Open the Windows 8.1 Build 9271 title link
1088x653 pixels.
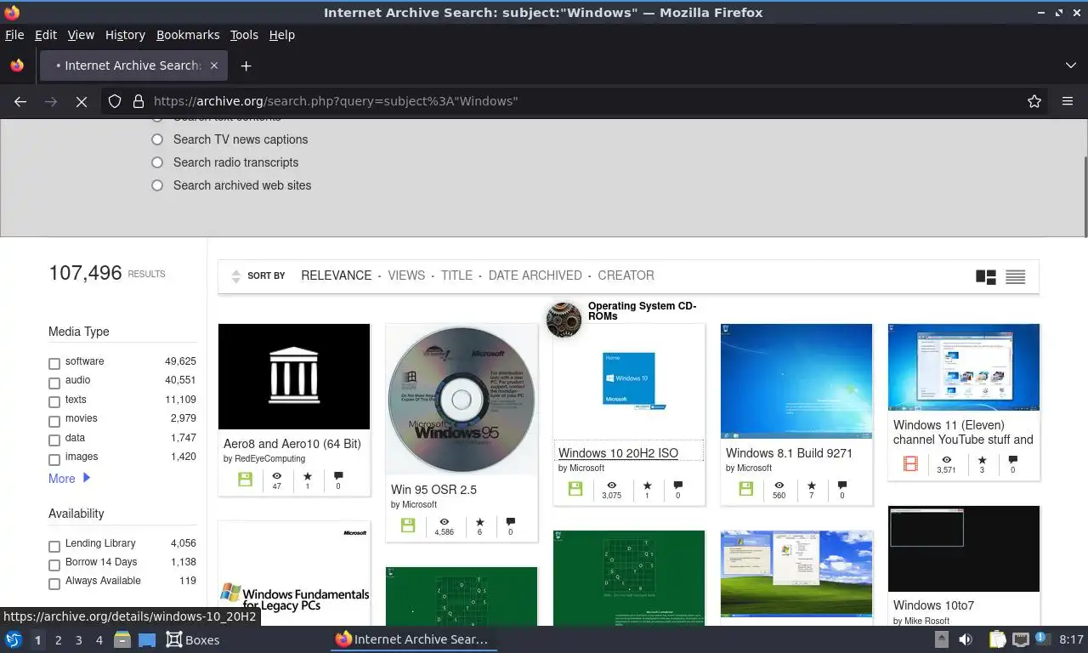pyautogui.click(x=789, y=453)
